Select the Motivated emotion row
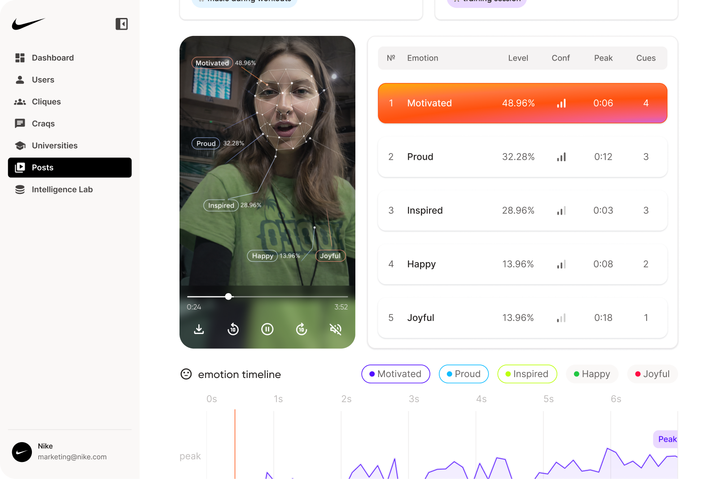The image size is (718, 479). pos(522,103)
